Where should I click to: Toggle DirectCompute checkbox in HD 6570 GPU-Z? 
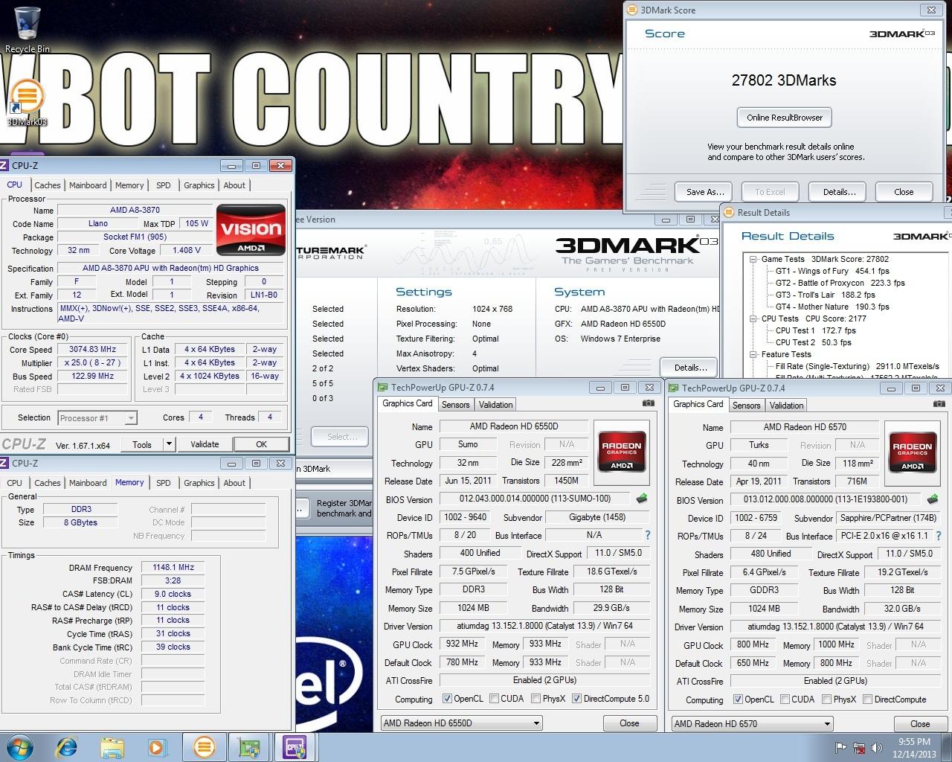(x=867, y=699)
